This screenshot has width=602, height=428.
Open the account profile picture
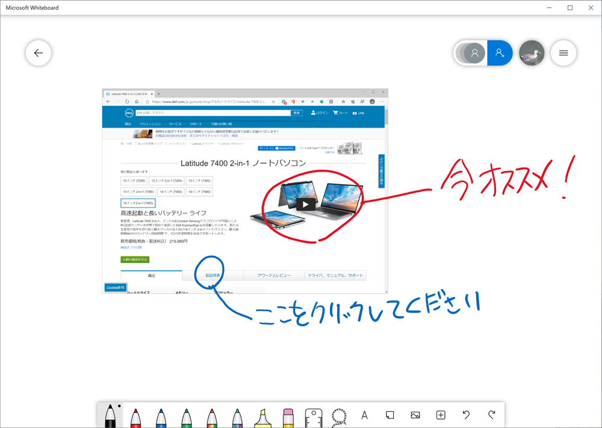point(532,53)
